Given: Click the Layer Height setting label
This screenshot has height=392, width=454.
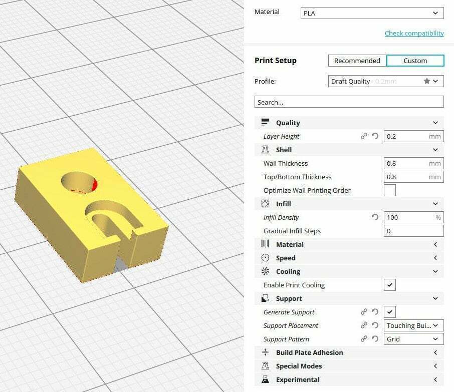Looking at the screenshot, I should (281, 136).
